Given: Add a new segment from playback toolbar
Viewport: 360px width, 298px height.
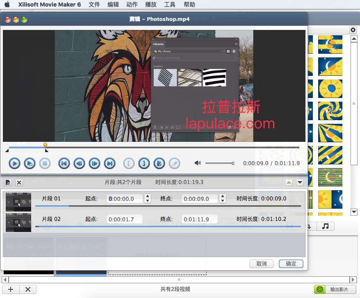Looking at the screenshot, I should (x=159, y=164).
